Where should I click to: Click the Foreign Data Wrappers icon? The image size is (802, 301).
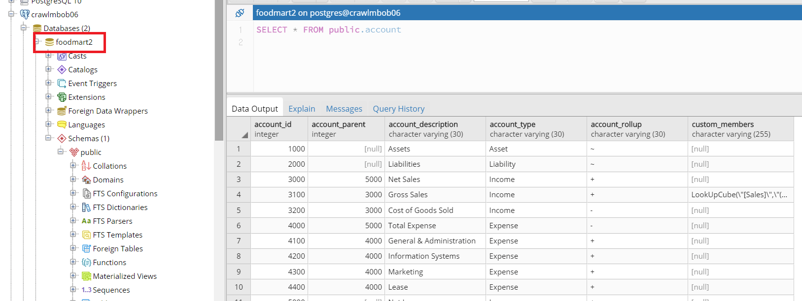62,111
